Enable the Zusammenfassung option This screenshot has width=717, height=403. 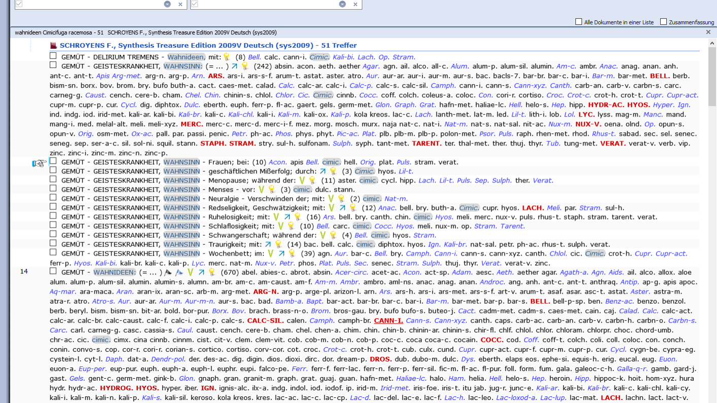[663, 22]
